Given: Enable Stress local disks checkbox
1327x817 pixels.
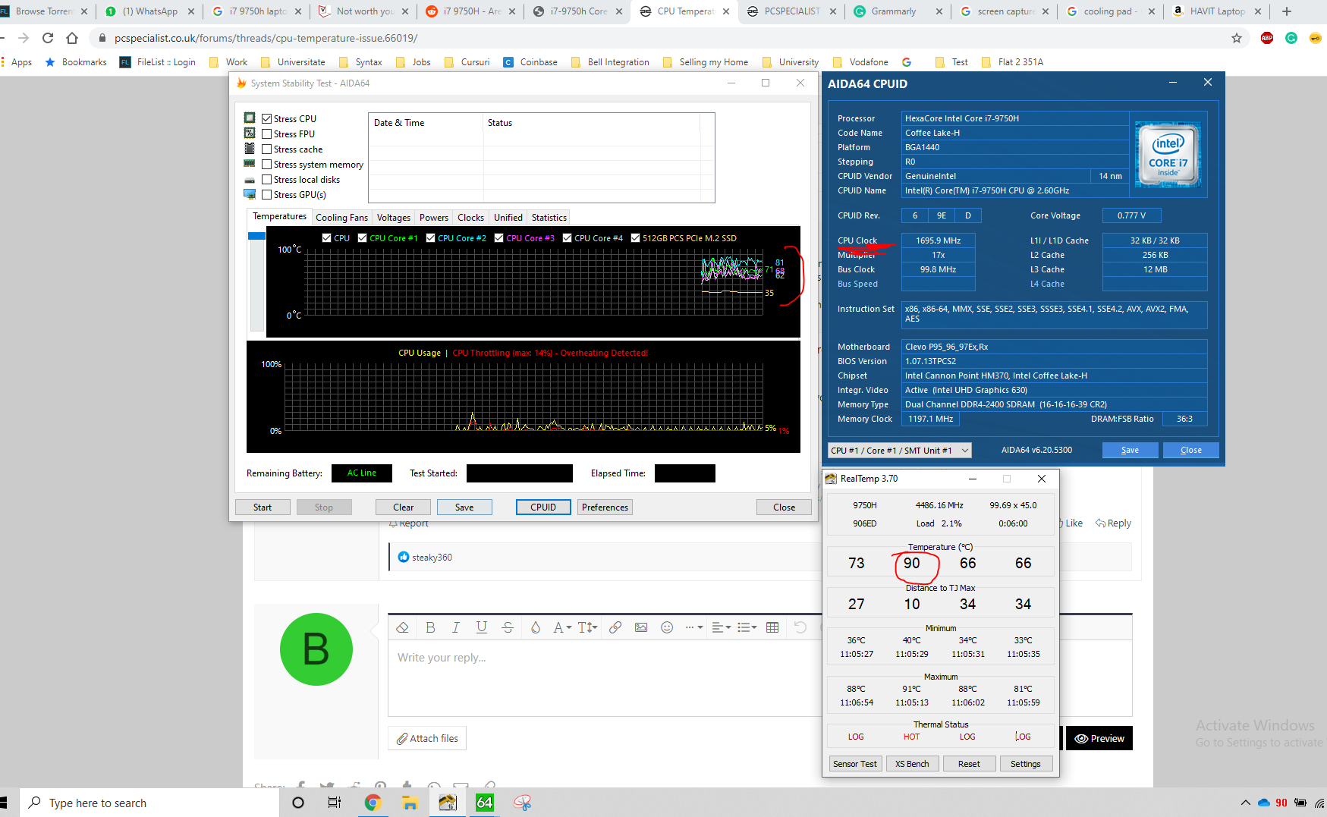Looking at the screenshot, I should click(266, 179).
